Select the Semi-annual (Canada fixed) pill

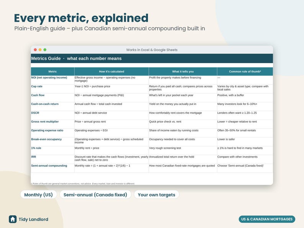pyautogui.click(x=95, y=194)
